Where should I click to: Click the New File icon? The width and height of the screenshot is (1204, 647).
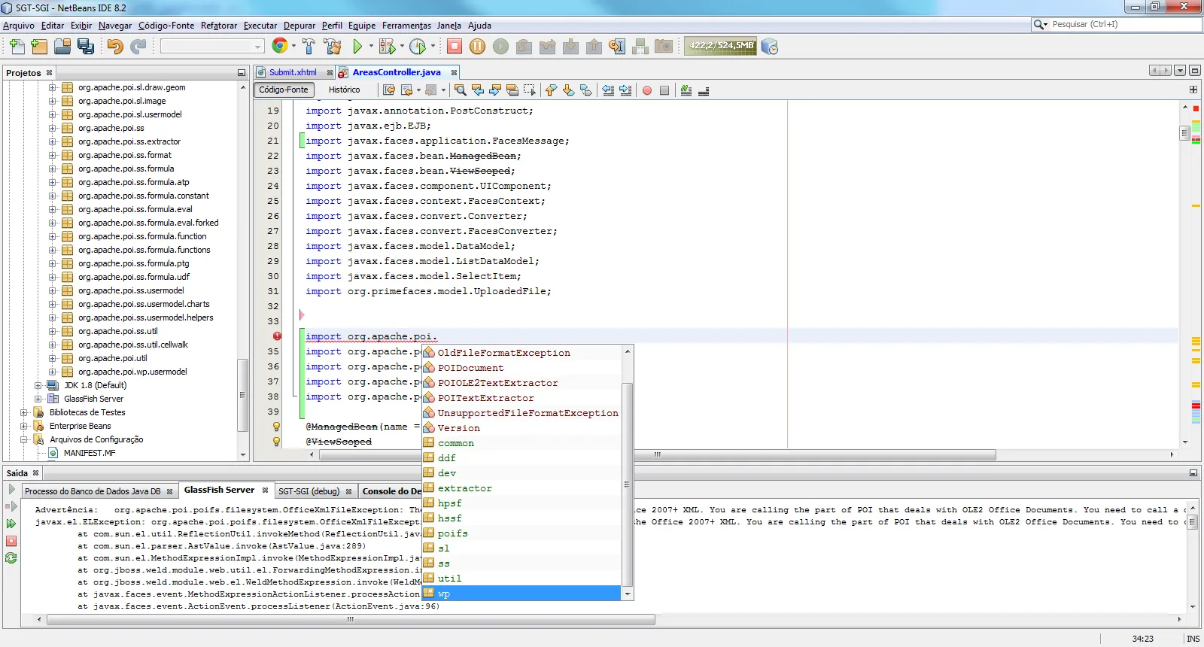[17, 47]
